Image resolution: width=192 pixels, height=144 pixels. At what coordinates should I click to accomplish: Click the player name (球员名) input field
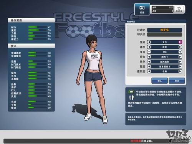pos(164,35)
